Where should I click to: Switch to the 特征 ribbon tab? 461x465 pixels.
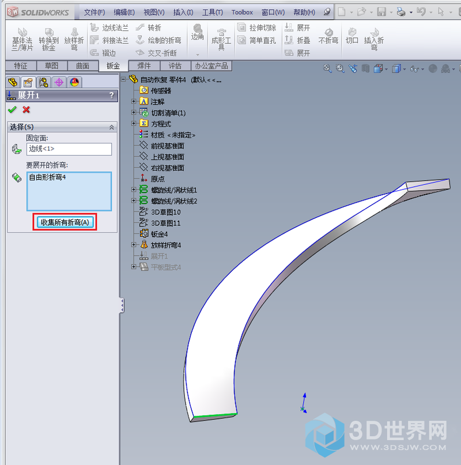(21, 66)
